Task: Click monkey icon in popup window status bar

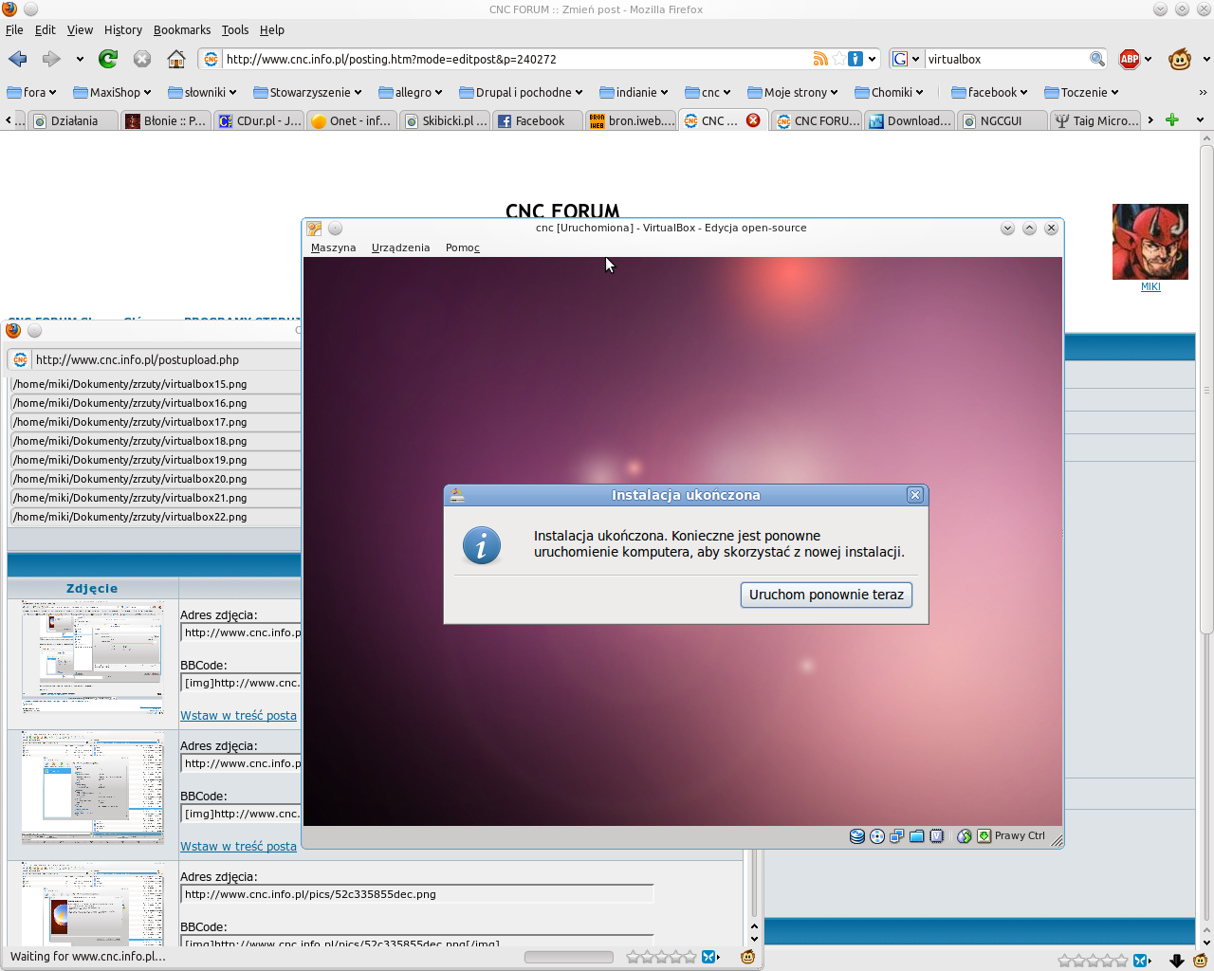Action: (x=747, y=957)
